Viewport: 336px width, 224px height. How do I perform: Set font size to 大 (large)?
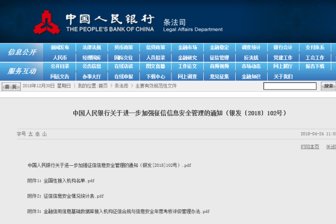point(31,134)
